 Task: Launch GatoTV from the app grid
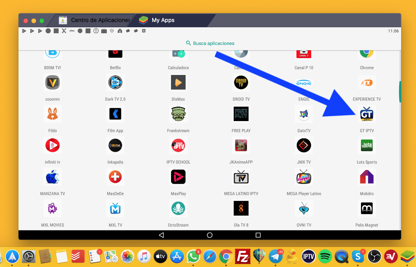(304, 114)
